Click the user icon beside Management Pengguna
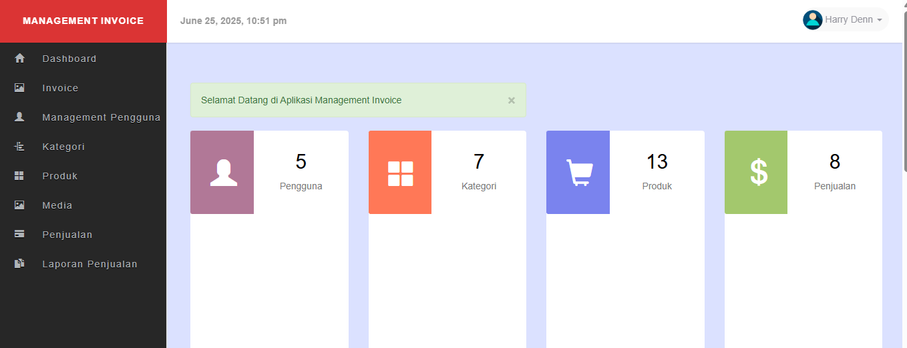907x348 pixels. point(19,117)
